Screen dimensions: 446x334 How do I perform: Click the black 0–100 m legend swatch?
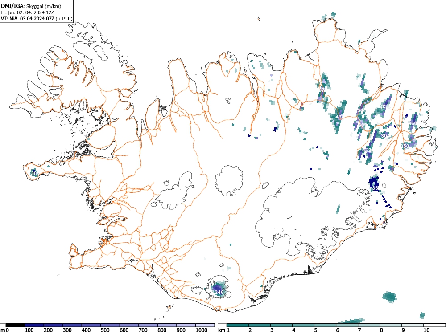[15, 325]
